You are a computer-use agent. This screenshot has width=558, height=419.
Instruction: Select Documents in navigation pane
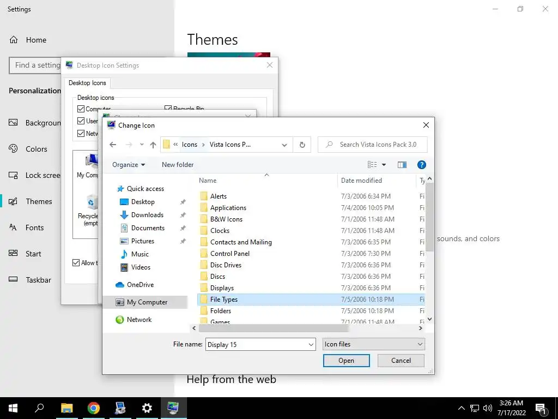(148, 228)
